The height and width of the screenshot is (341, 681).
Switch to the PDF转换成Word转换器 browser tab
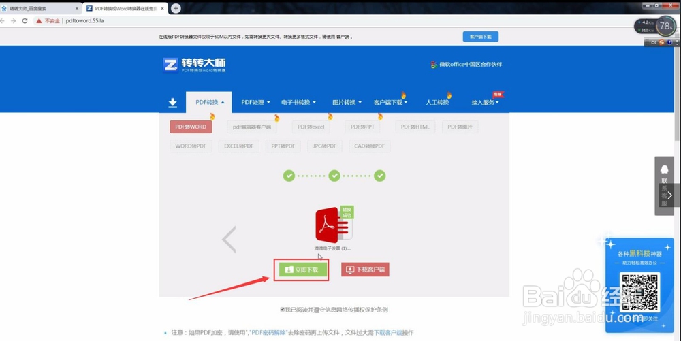point(125,8)
